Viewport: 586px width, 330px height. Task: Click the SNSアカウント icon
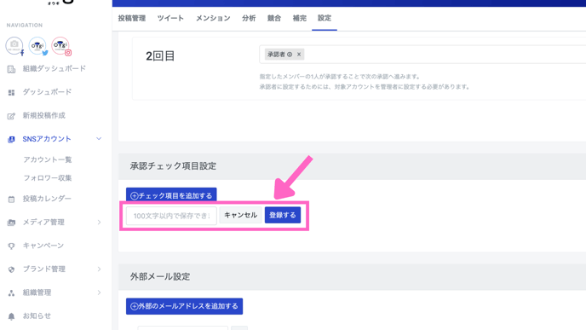coord(11,140)
